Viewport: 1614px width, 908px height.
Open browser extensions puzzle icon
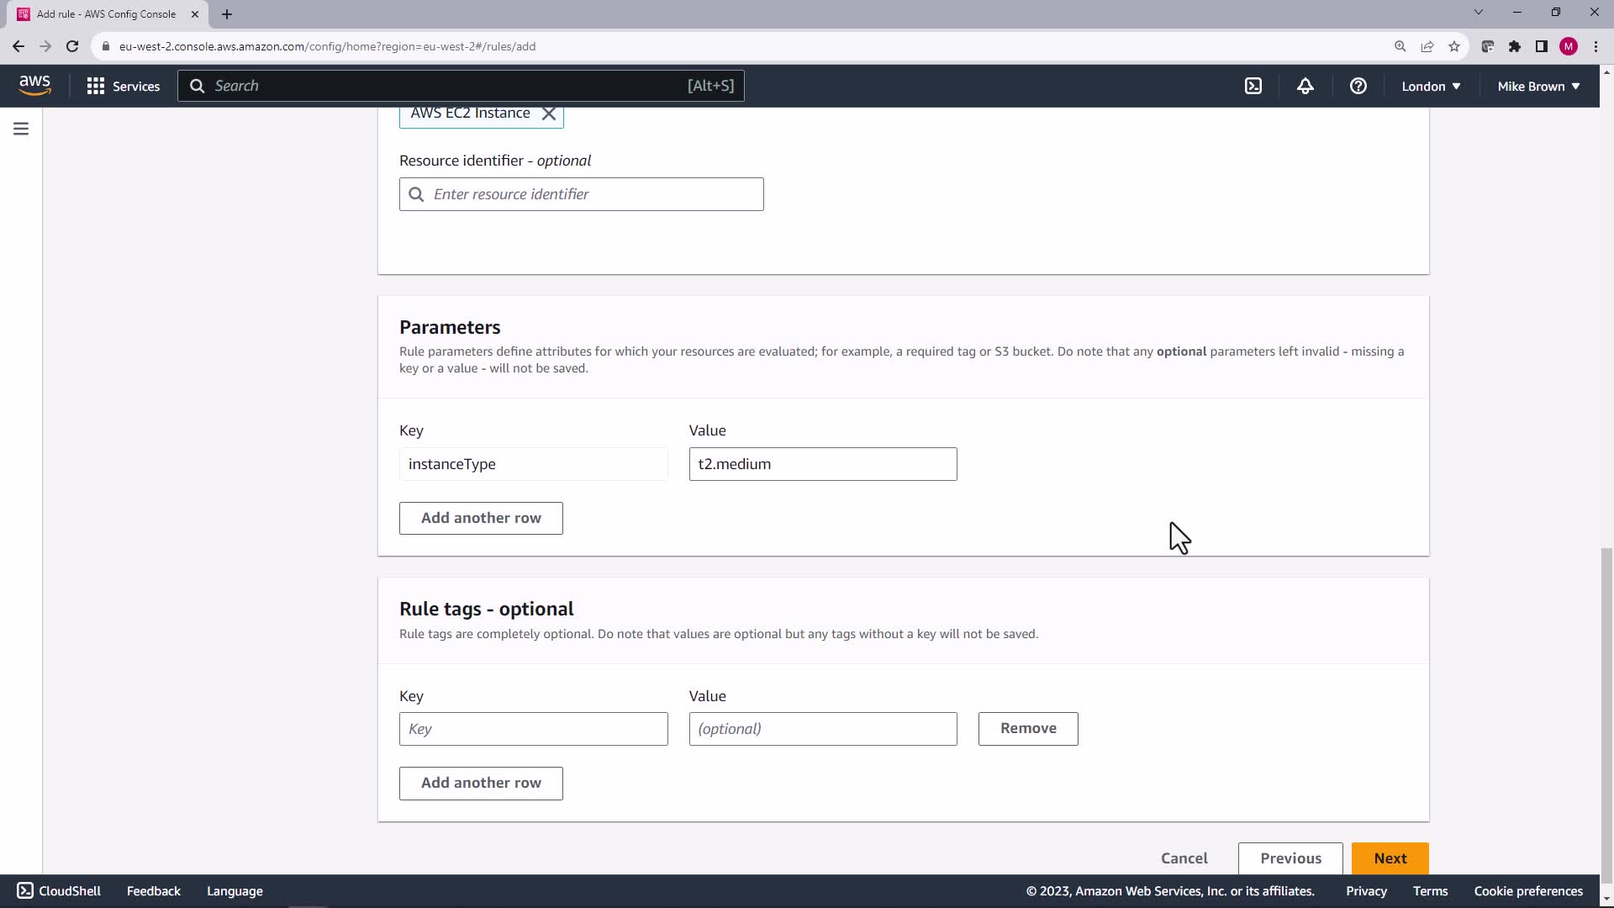pyautogui.click(x=1515, y=46)
